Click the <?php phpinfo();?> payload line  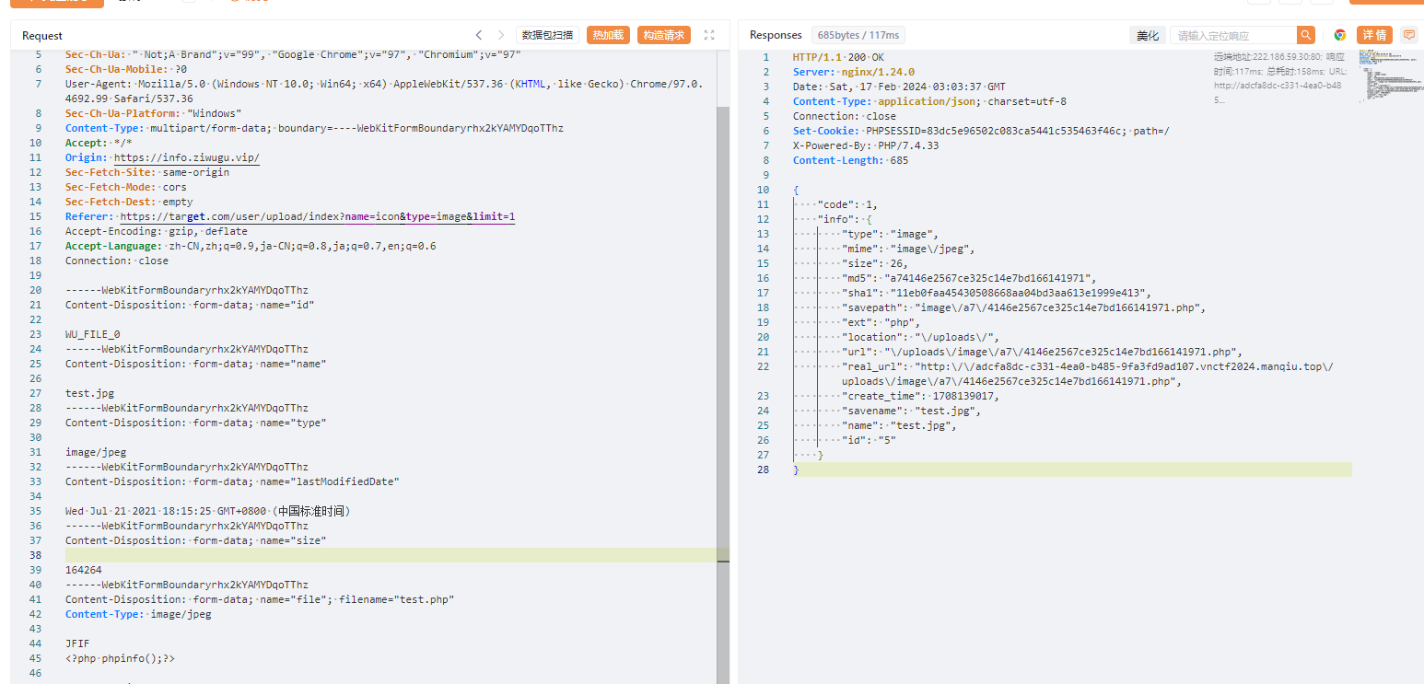[120, 658]
